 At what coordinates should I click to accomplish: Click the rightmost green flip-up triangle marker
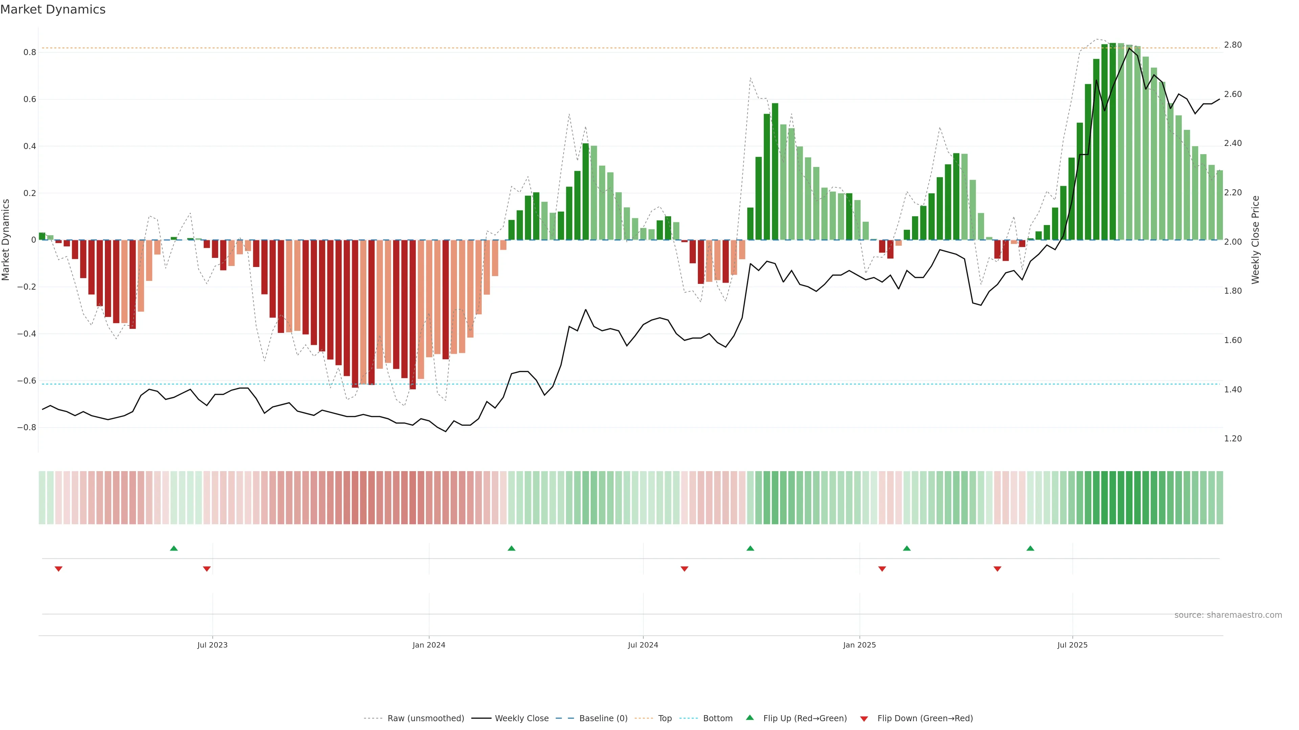[1030, 548]
